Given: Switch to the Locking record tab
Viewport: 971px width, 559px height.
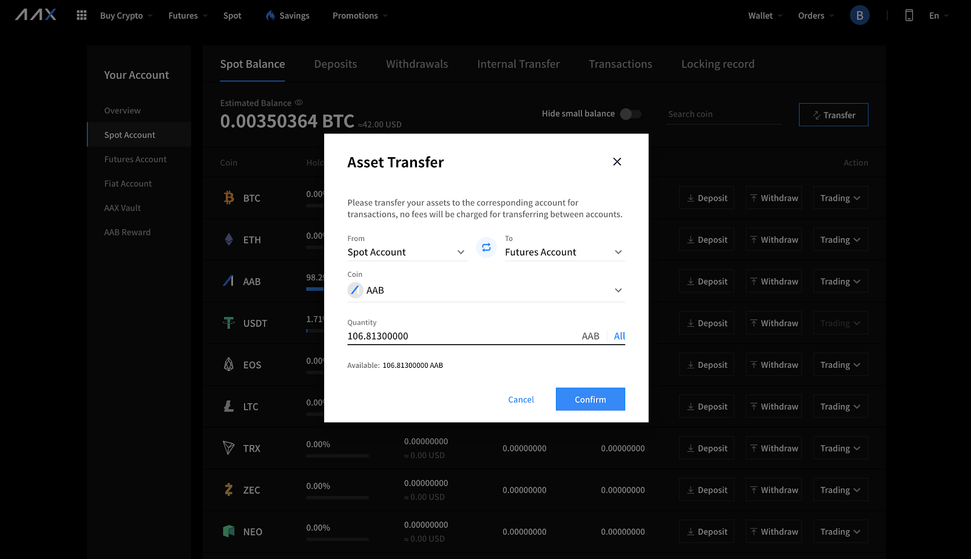Looking at the screenshot, I should pos(718,64).
